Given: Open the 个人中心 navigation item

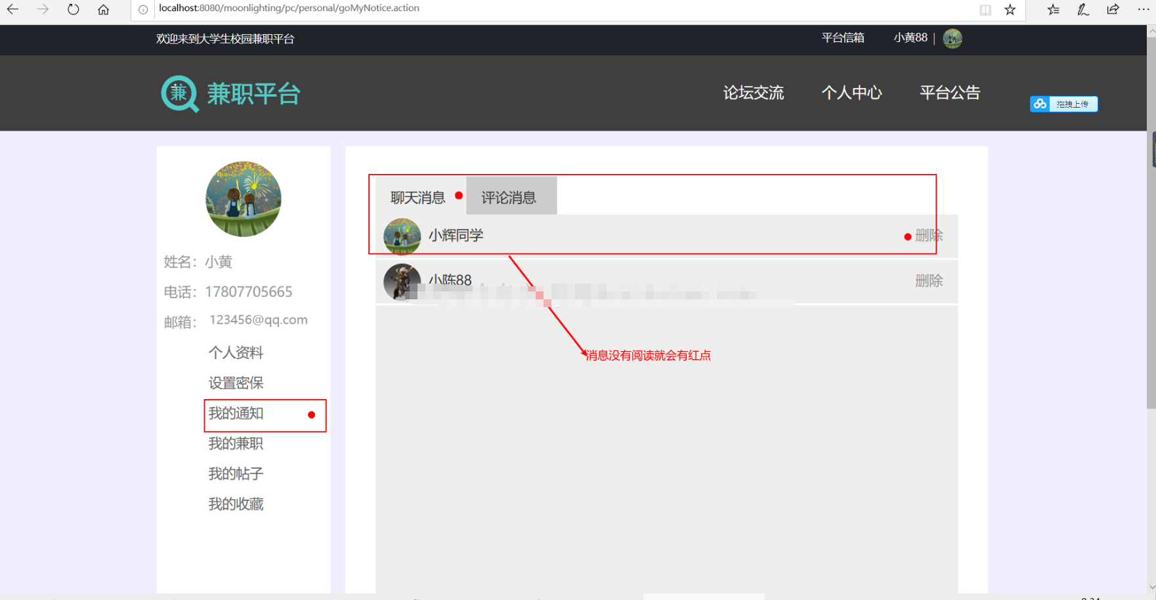Looking at the screenshot, I should 851,93.
